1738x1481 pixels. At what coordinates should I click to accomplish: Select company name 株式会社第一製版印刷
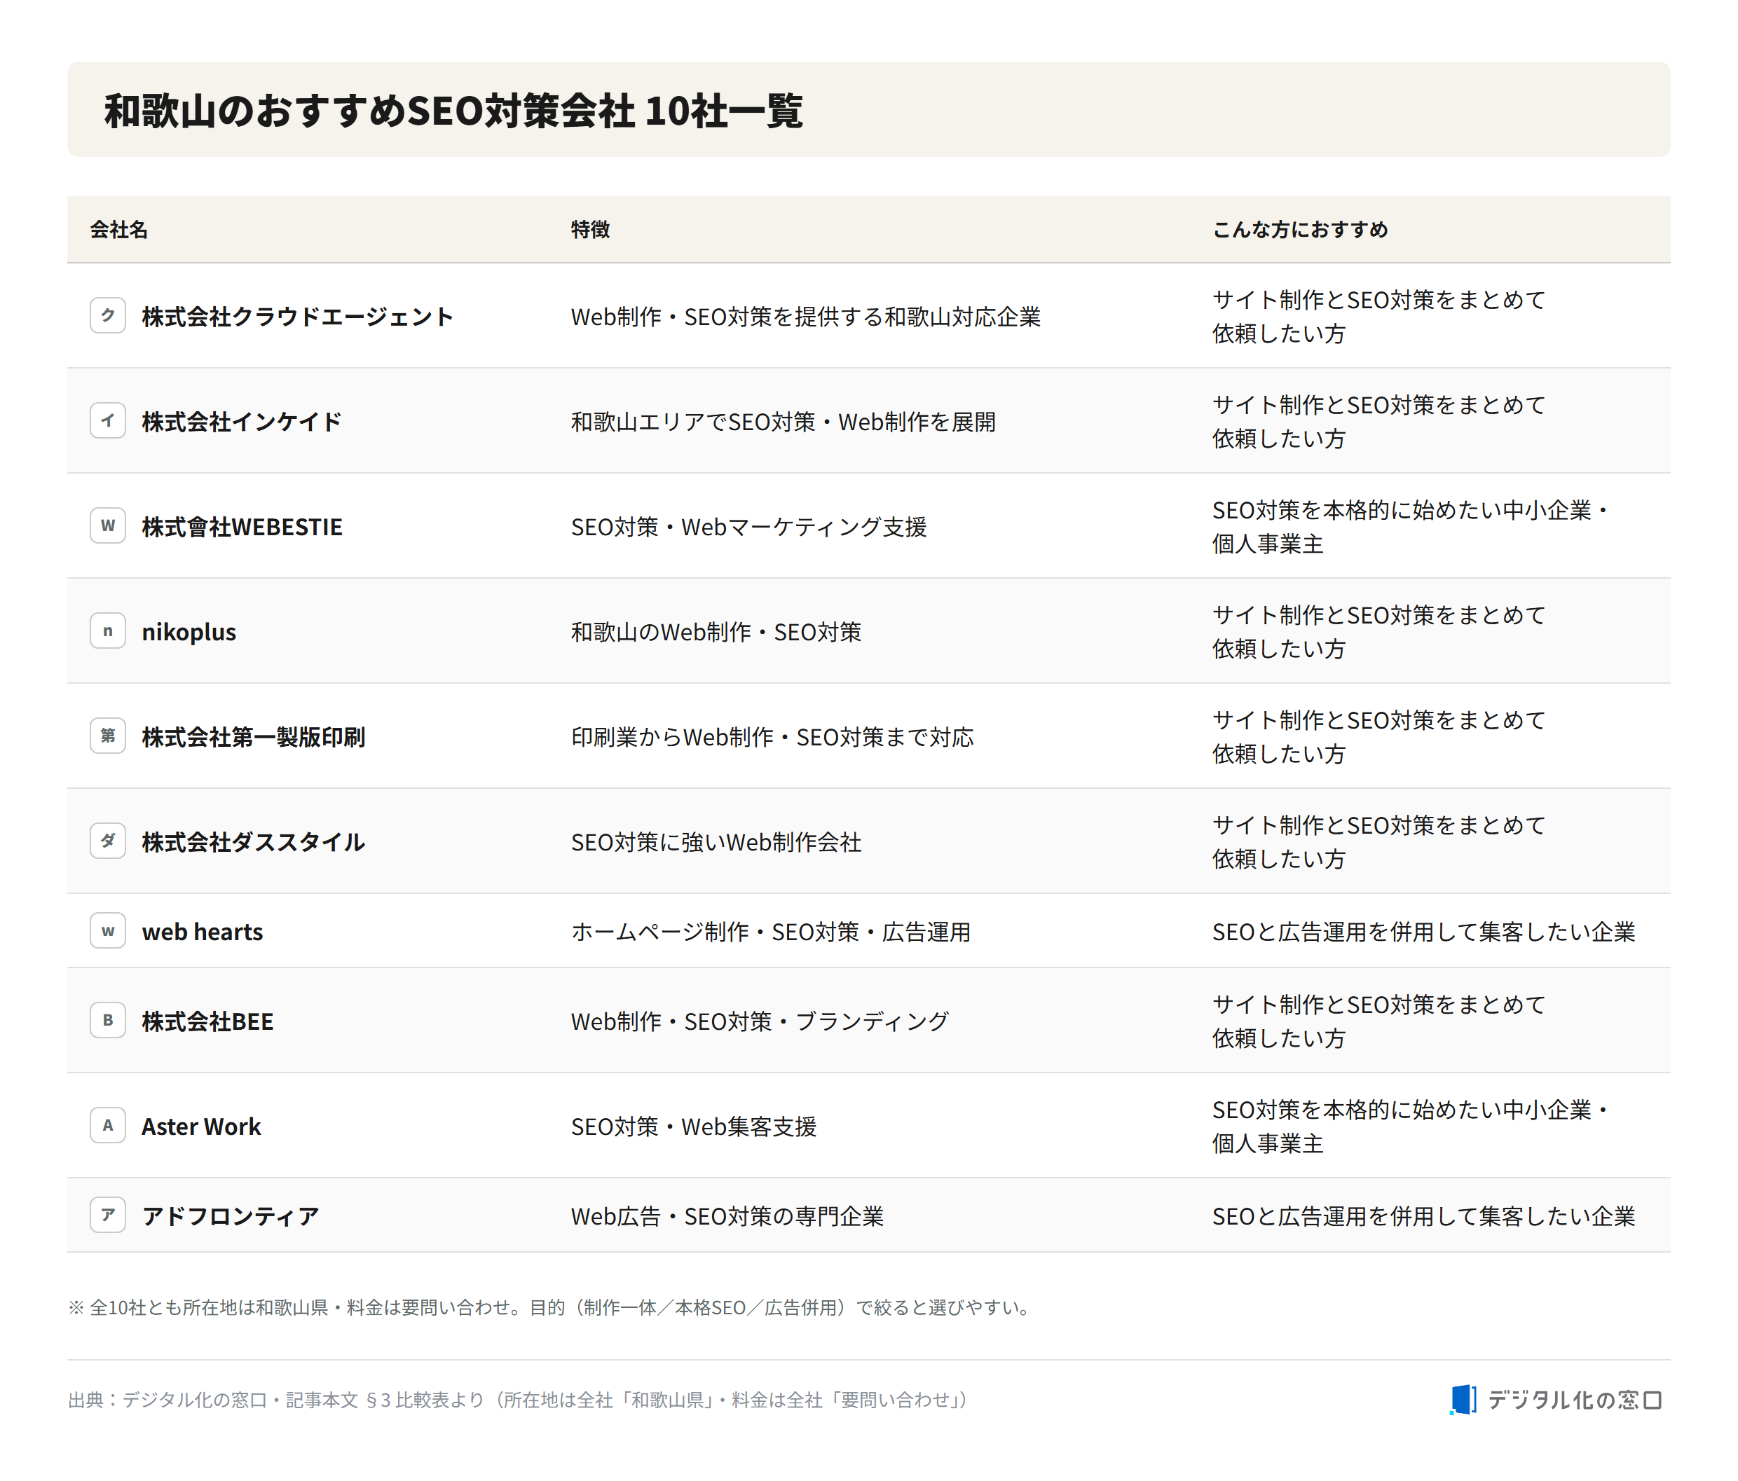click(253, 736)
